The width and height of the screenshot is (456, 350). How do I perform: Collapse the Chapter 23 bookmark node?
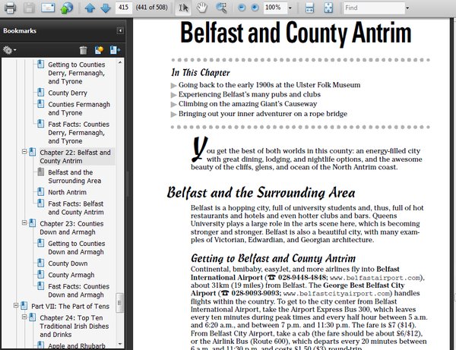(24, 222)
